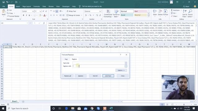Click the Increase Indent icon
The width and height of the screenshot is (198, 111).
tap(63, 15)
